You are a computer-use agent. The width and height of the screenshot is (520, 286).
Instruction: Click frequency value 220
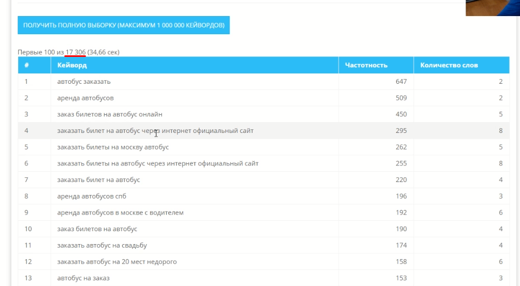click(401, 180)
